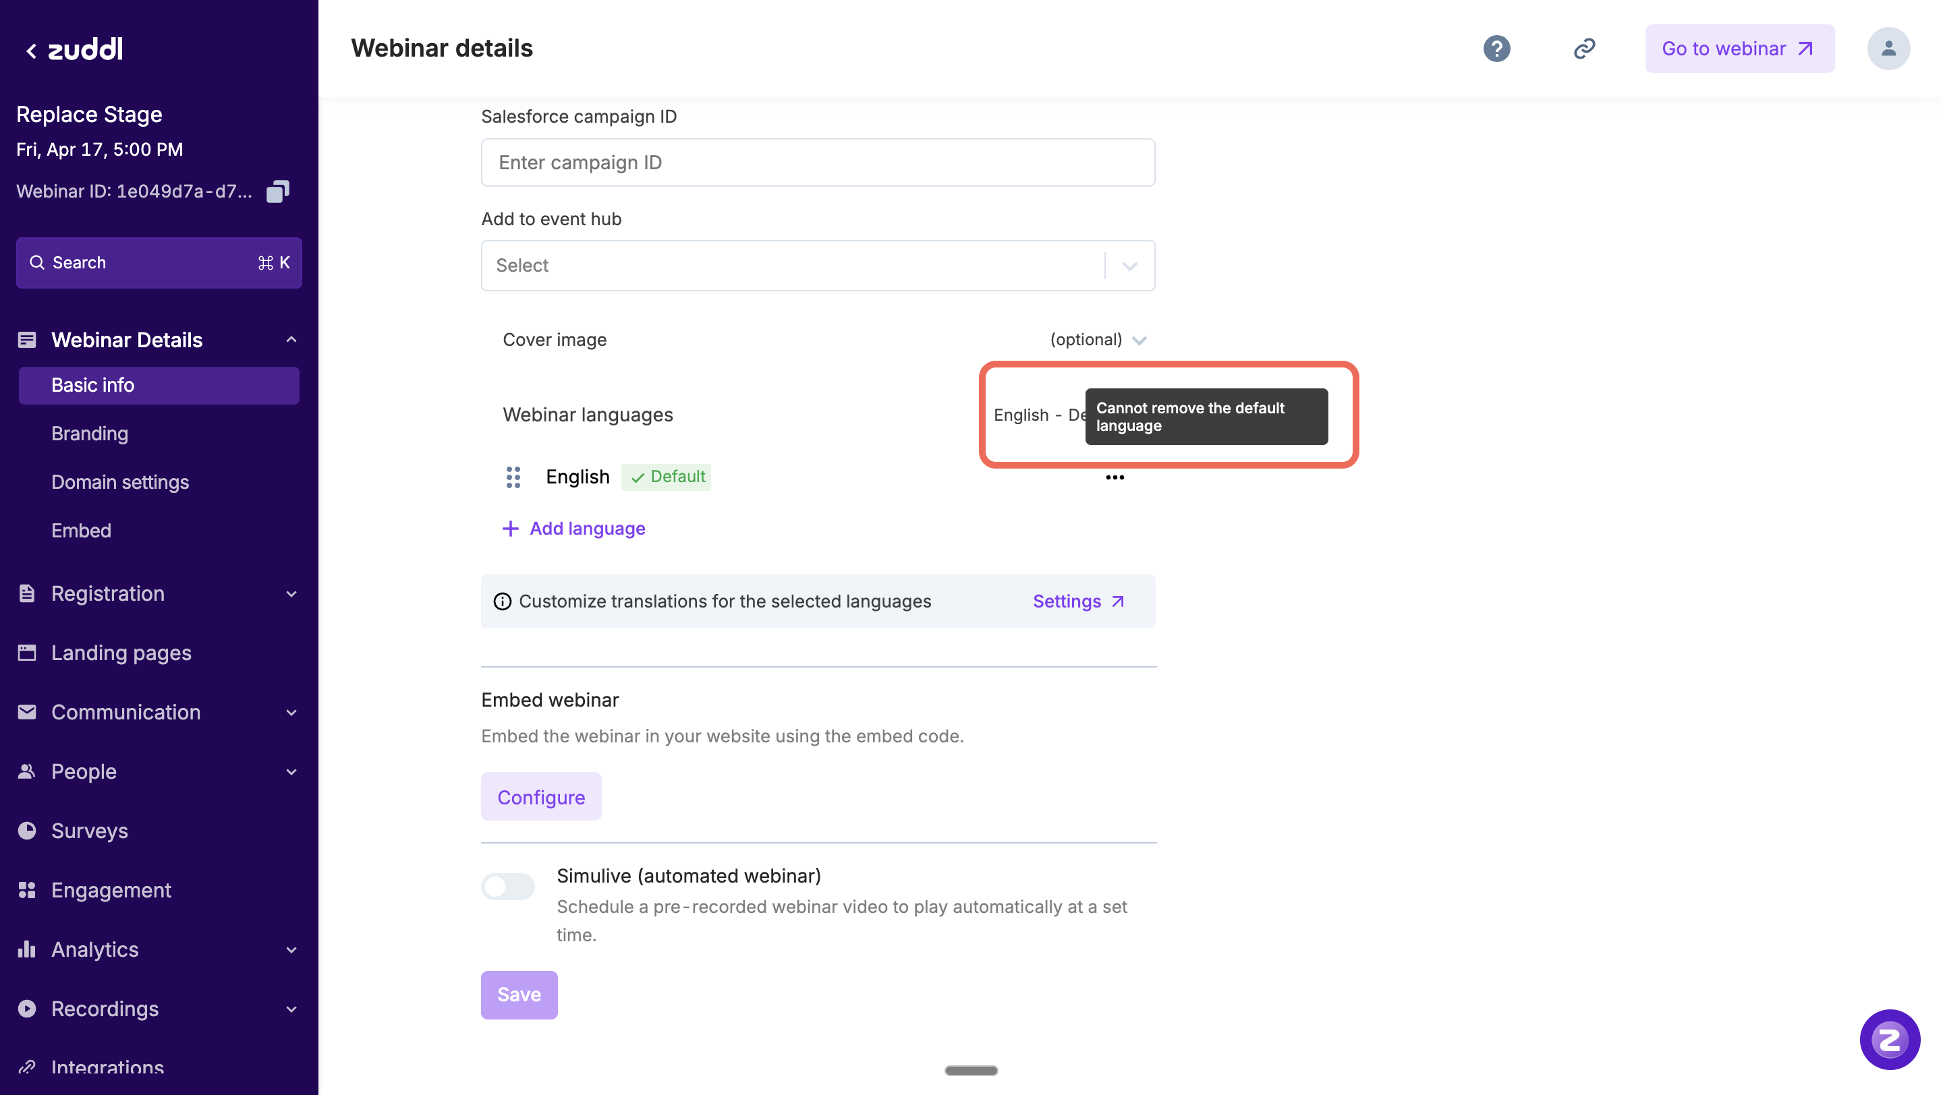Click the copy link chain icon
1943x1095 pixels.
tap(1584, 49)
